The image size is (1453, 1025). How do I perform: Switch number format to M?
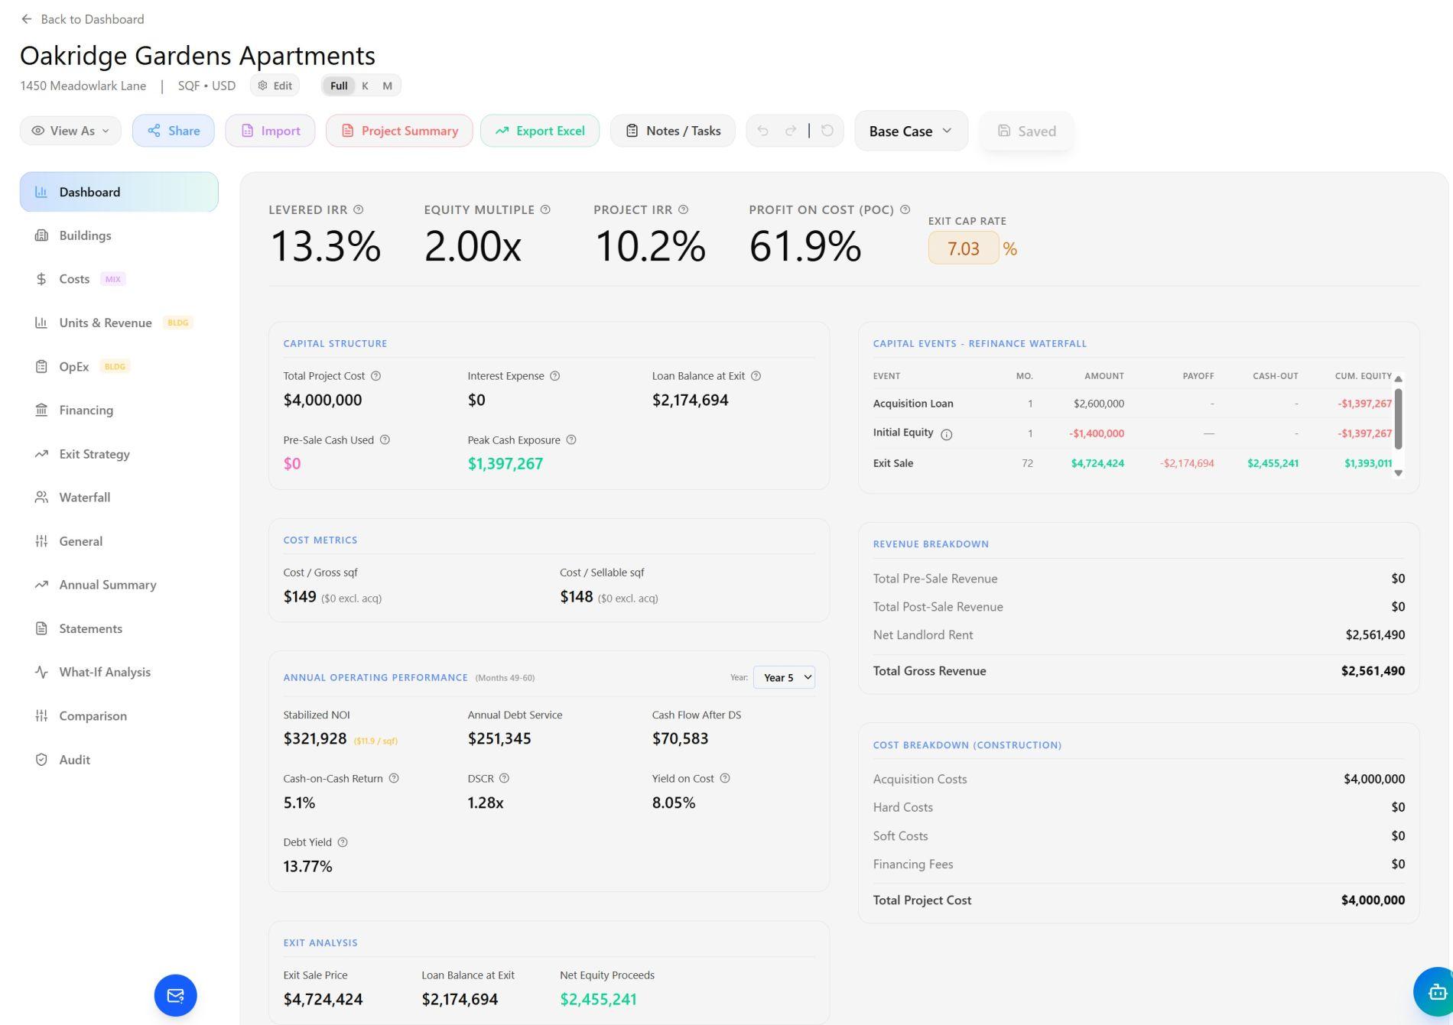(387, 86)
